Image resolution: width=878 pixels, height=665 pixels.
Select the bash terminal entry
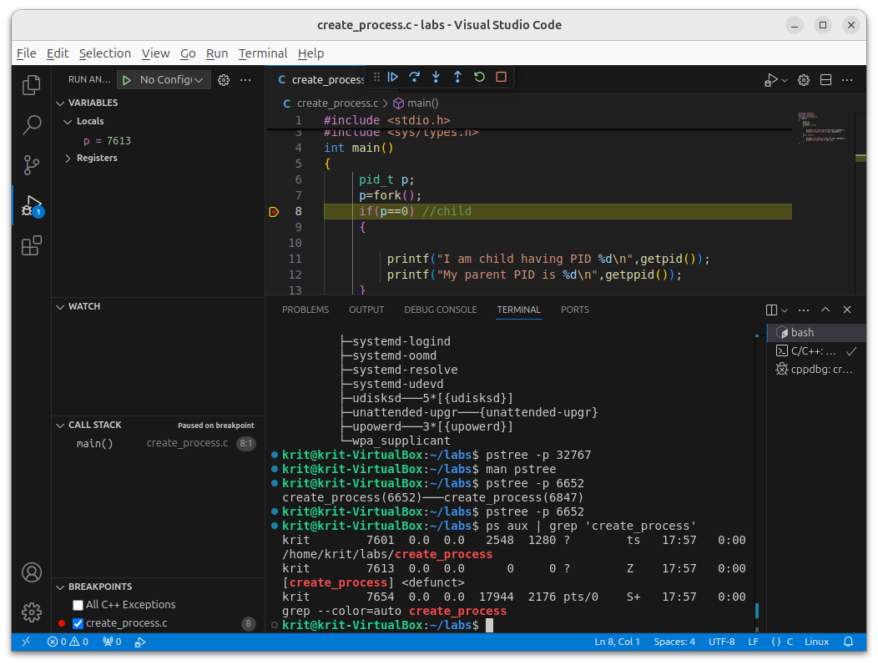point(802,333)
